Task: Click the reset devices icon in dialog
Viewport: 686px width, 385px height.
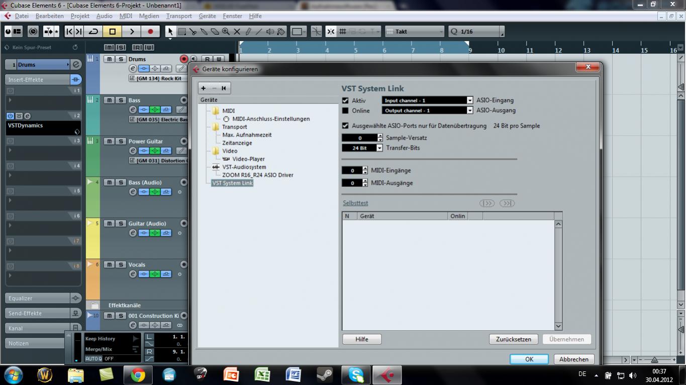Action: pyautogui.click(x=224, y=88)
